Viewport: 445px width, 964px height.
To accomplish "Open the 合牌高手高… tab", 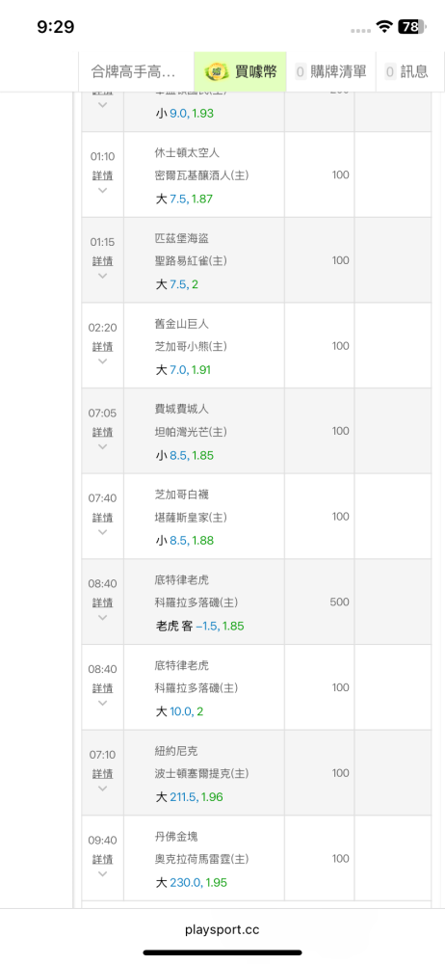I will [133, 72].
